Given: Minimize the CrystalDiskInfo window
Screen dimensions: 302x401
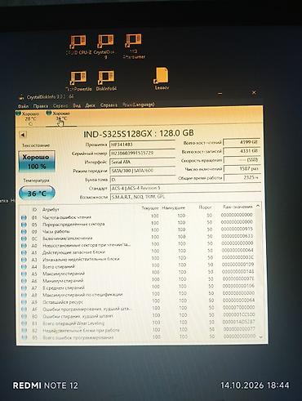Looking at the screenshot, I should (220, 94).
